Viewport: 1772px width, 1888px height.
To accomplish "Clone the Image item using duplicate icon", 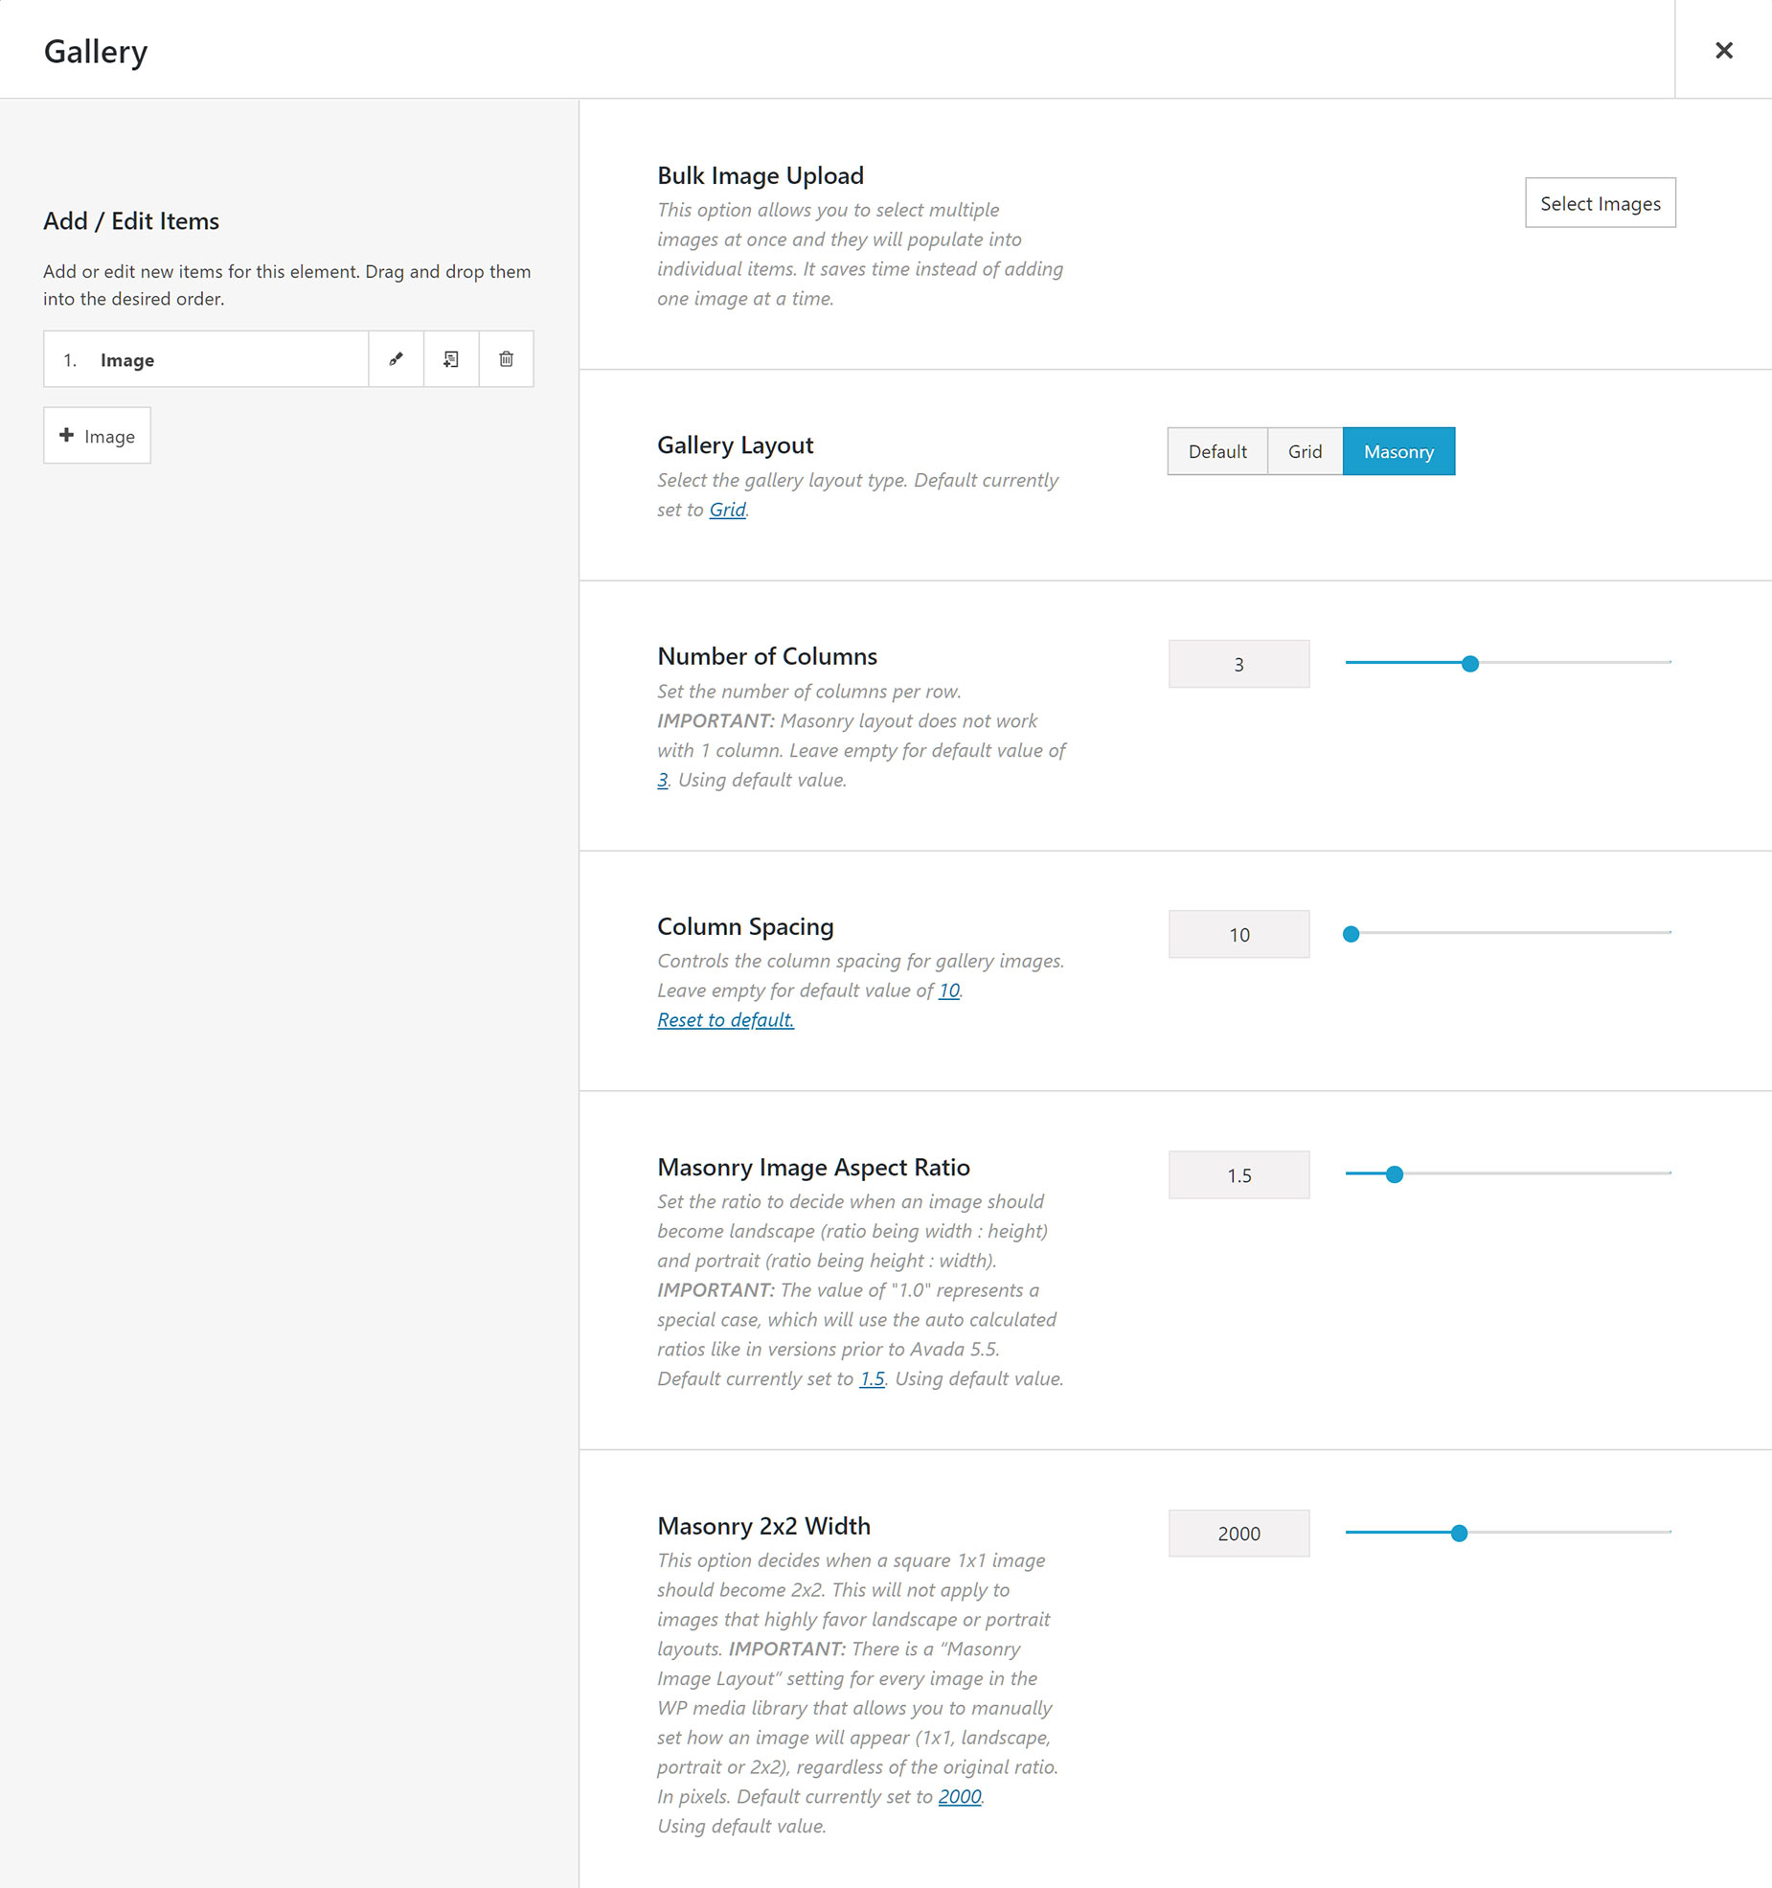I will tap(451, 359).
